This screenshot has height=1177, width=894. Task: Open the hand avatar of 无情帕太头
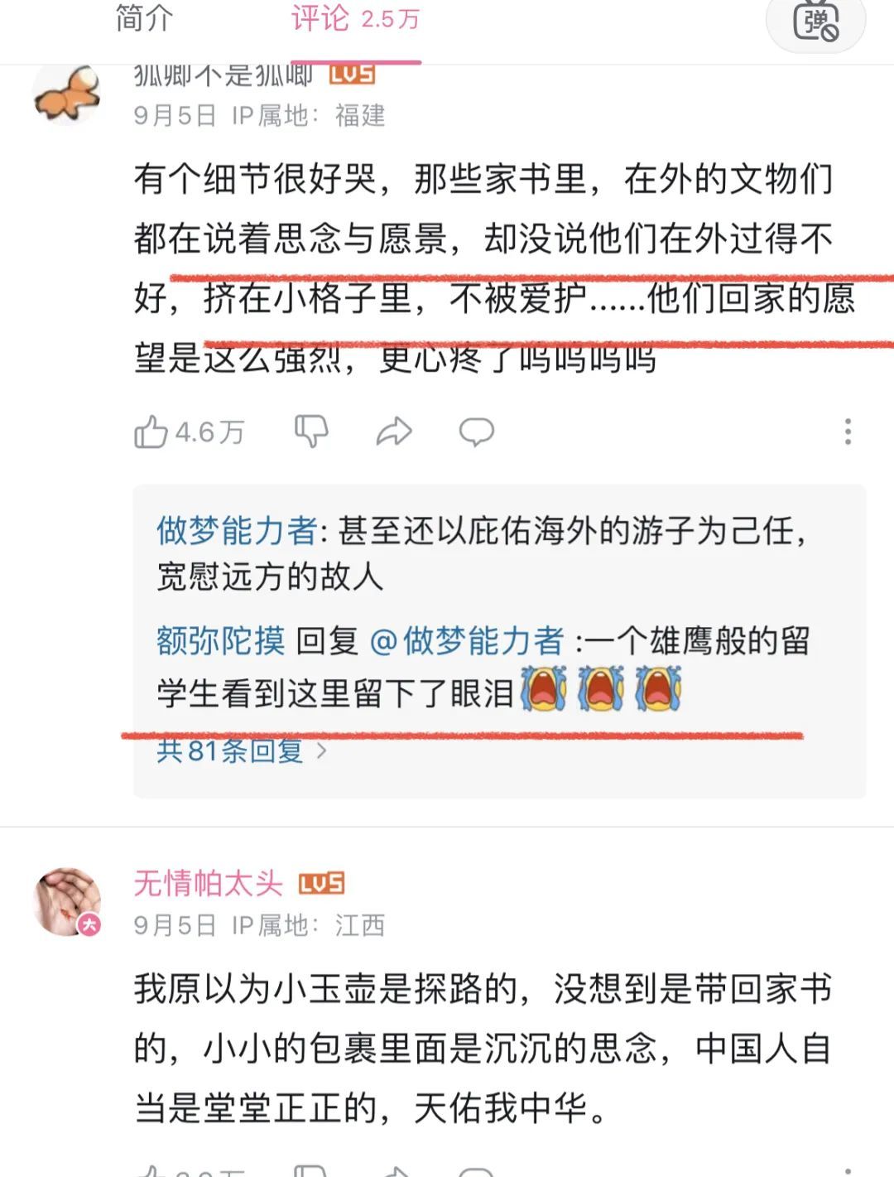[x=67, y=902]
